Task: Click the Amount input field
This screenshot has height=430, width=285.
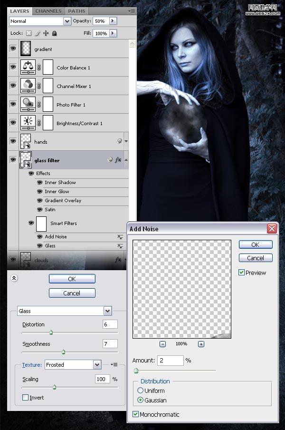Action: [171, 361]
